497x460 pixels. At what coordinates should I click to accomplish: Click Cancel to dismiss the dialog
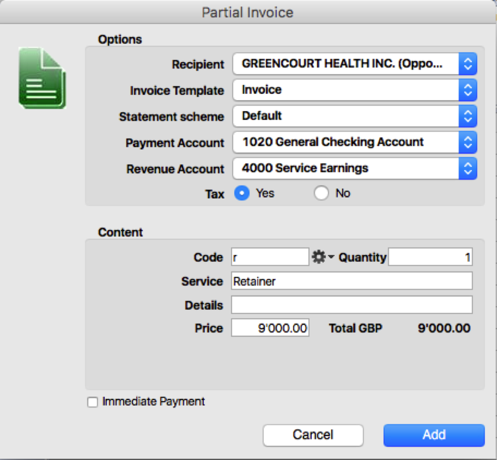coord(313,435)
